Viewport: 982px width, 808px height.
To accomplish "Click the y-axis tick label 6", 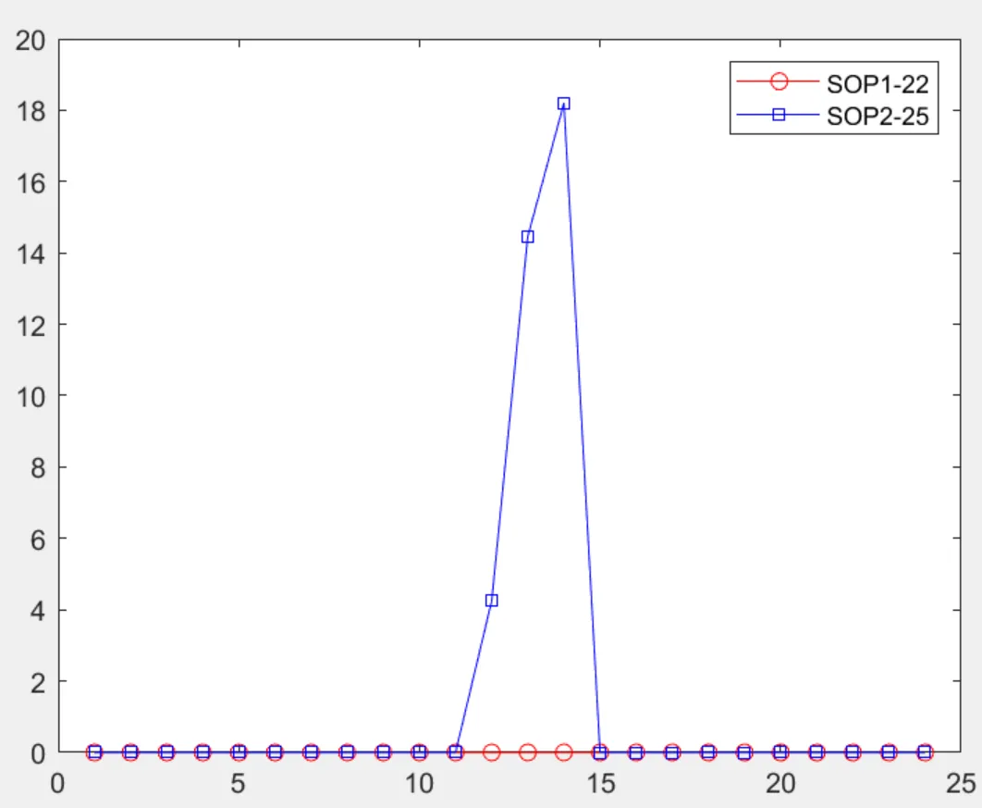I will point(38,540).
